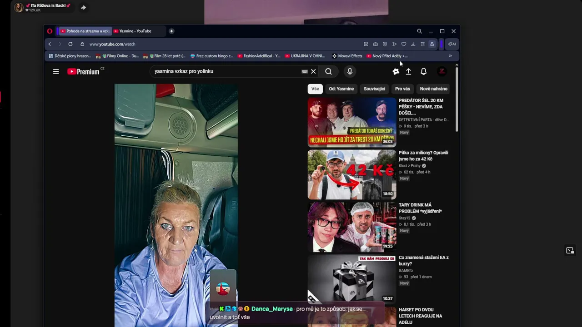Open 'Free custom bingo c...' bookmark

pyautogui.click(x=212, y=56)
